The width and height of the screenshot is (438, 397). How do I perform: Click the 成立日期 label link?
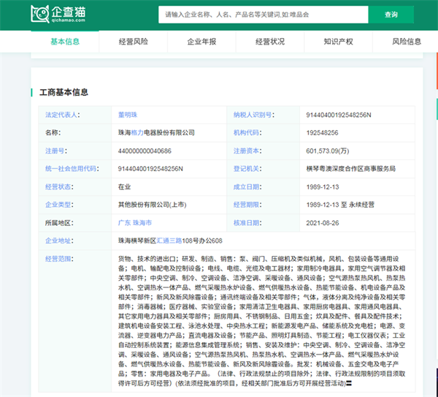(x=246, y=187)
